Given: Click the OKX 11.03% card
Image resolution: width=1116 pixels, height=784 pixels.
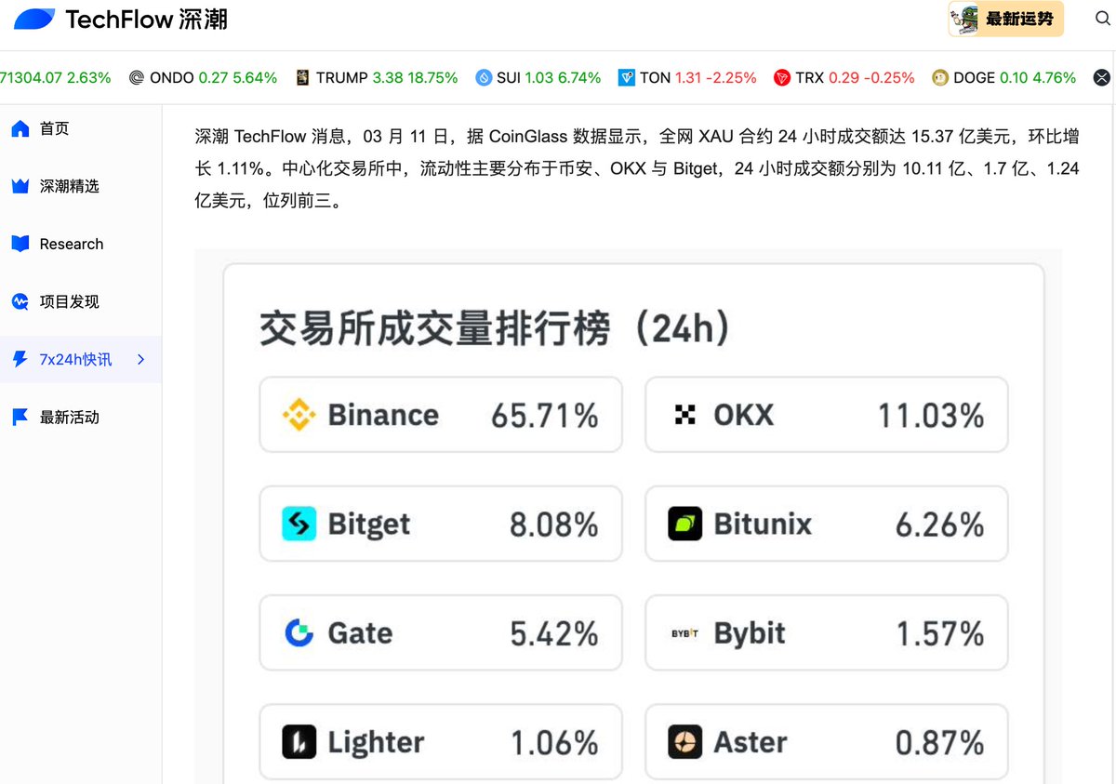Looking at the screenshot, I should pyautogui.click(x=827, y=415).
